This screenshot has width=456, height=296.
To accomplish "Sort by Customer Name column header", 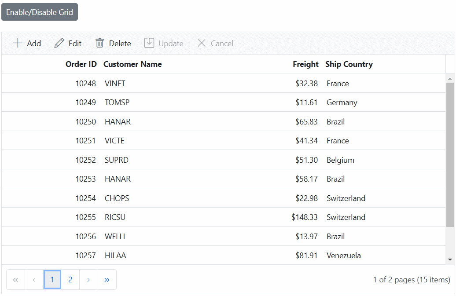I will 132,64.
